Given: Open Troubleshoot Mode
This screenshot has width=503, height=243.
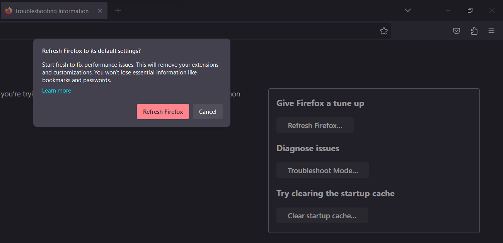Looking at the screenshot, I should (x=322, y=170).
